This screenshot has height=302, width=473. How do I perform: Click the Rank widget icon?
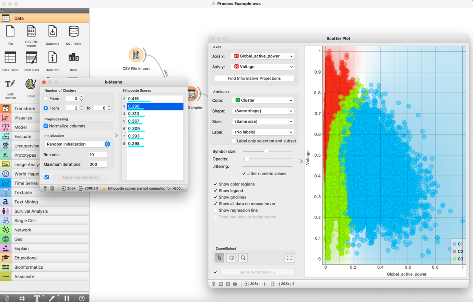click(73, 58)
